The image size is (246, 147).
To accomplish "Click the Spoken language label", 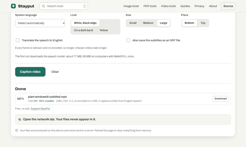I will pos(26,15).
